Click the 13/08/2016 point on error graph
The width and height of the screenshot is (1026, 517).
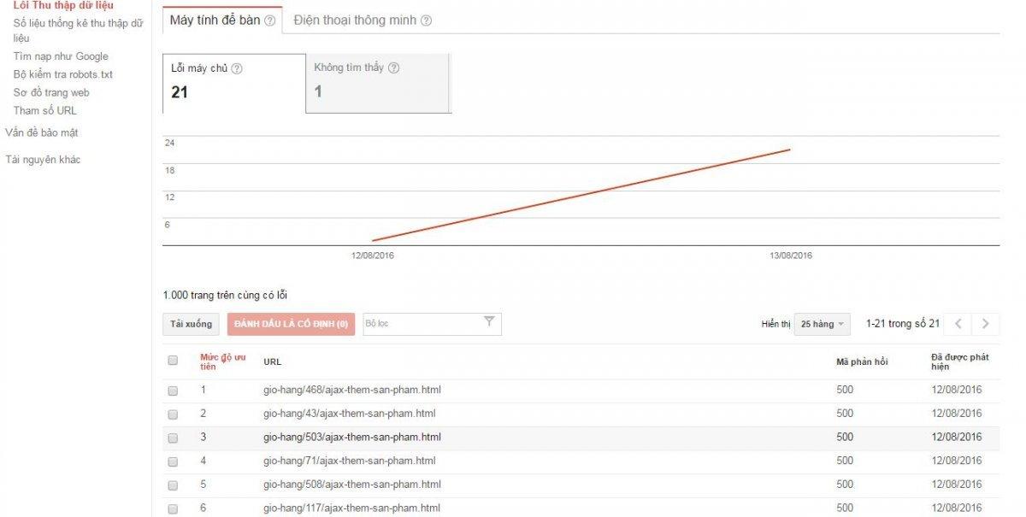point(789,150)
